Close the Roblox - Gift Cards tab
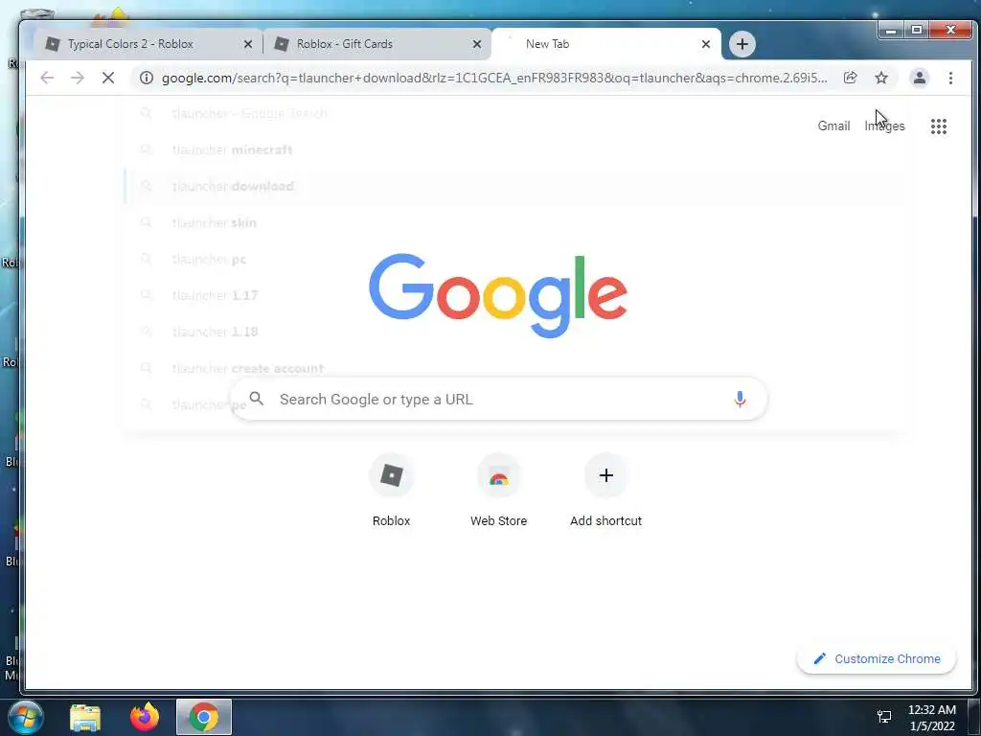The height and width of the screenshot is (736, 981). 477,44
